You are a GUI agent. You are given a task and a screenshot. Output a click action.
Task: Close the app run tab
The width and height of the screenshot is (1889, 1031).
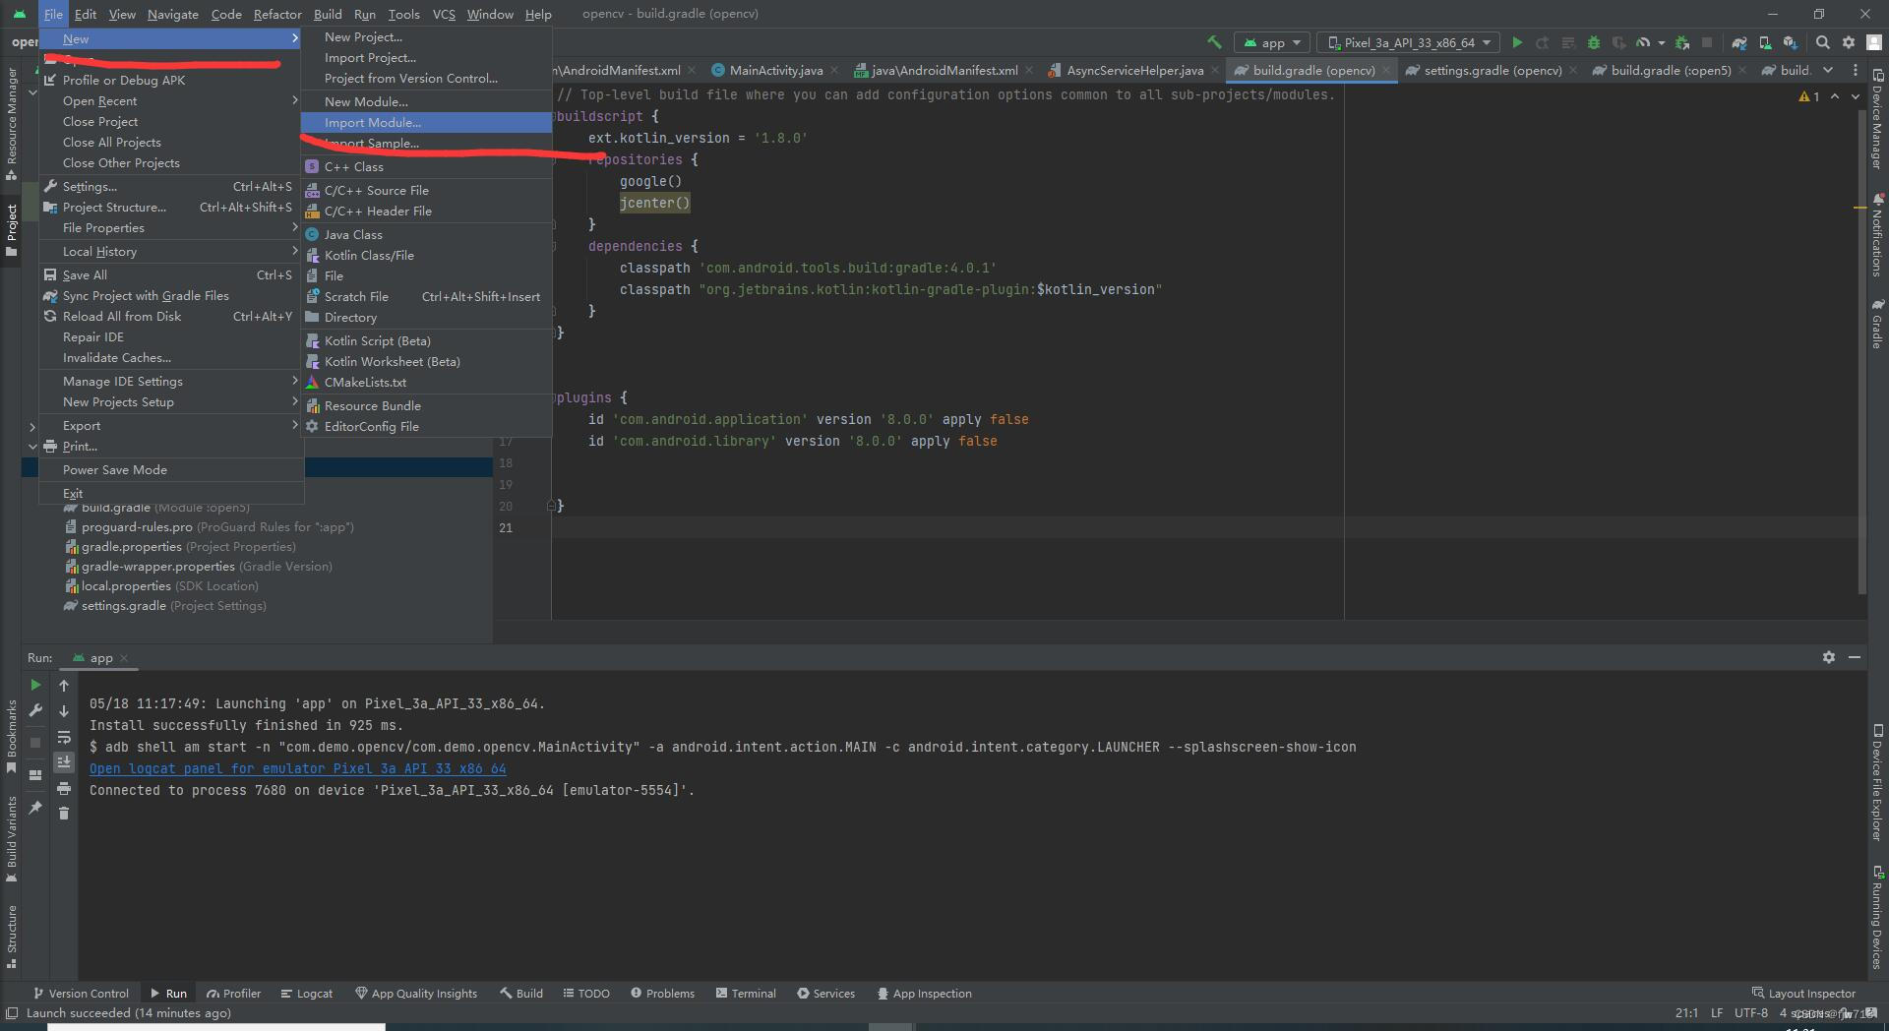coord(124,658)
